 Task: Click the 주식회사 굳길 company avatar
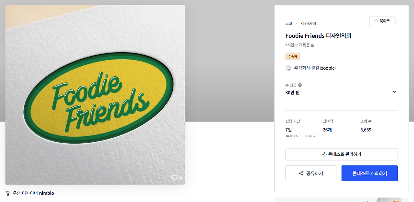click(289, 68)
